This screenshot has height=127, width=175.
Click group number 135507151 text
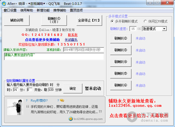click(x=71, y=45)
